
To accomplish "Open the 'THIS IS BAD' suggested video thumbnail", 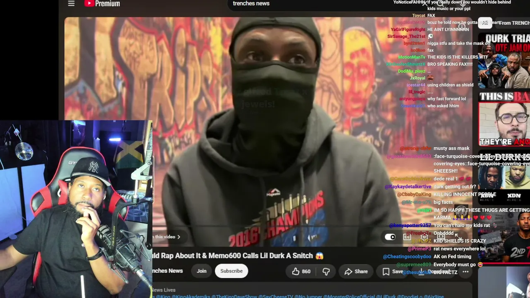I will 504,120.
